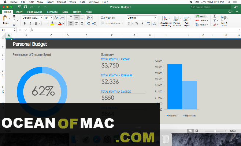Click Delete cells button
This screenshot has width=241, height=146.
tap(202, 20)
